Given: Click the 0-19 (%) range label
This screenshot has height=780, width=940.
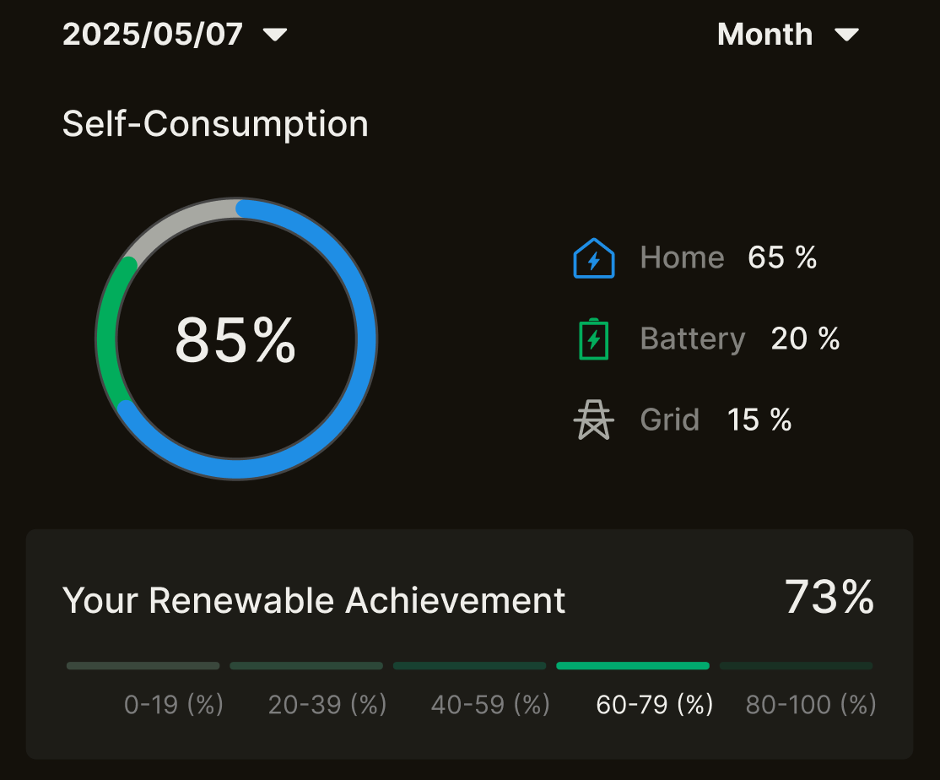Looking at the screenshot, I should coord(174,704).
